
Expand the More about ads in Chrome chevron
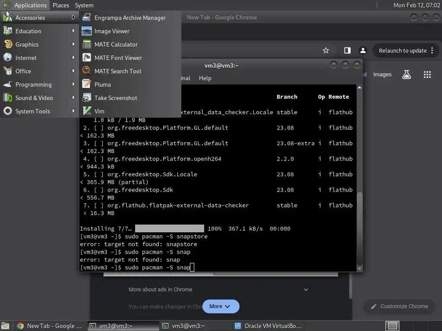[x=306, y=290]
